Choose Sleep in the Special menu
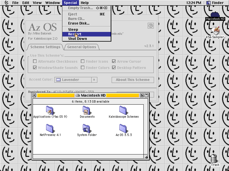 click(x=87, y=30)
